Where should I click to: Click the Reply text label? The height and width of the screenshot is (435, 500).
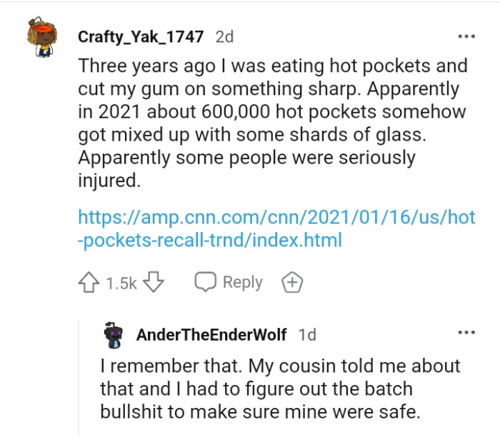point(242,282)
